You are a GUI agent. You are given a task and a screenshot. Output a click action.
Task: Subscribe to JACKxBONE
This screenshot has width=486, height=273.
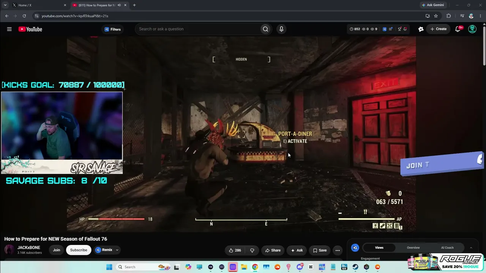click(79, 250)
